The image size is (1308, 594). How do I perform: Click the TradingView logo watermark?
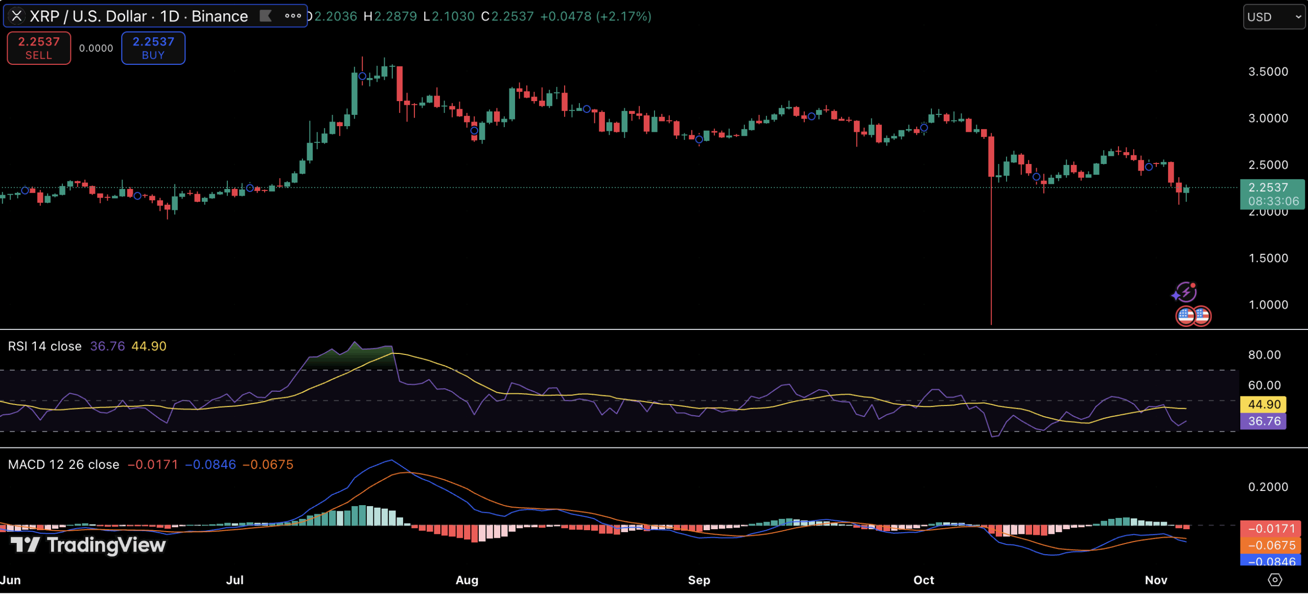88,545
